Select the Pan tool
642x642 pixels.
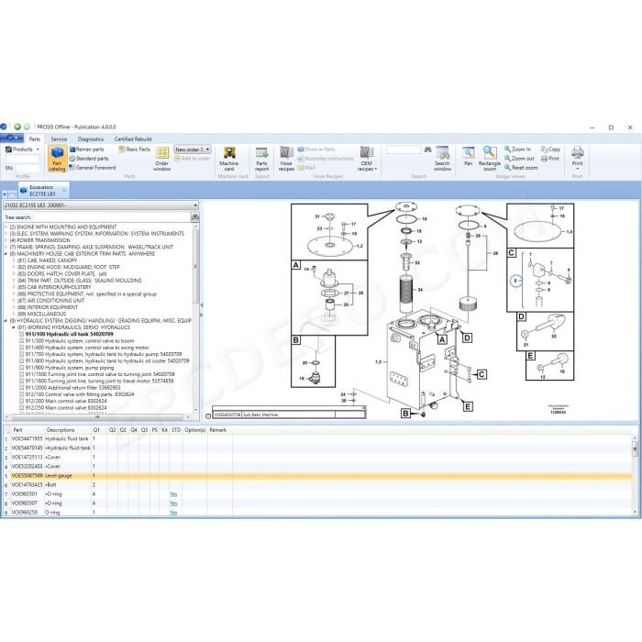(468, 156)
